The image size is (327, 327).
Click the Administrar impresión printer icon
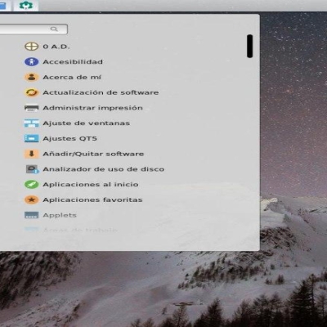pos(32,108)
